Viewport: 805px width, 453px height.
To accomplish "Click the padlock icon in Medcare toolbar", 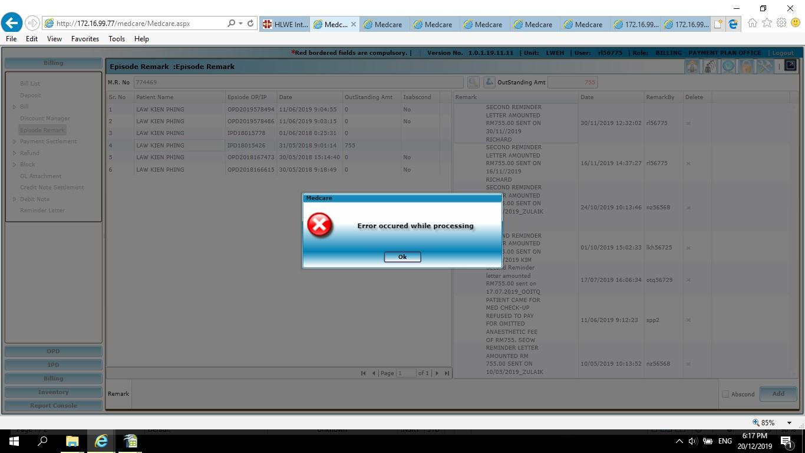I will [x=746, y=67].
